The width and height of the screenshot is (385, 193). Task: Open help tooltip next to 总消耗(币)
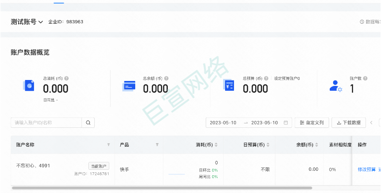pos(66,78)
